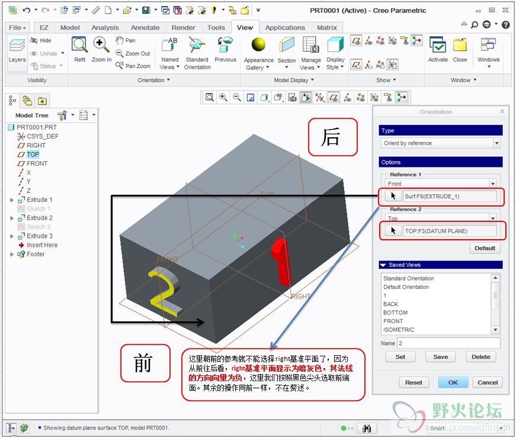The height and width of the screenshot is (438, 516).
Task: Toggle csys display in ribbon Show group
Action: 392,41
